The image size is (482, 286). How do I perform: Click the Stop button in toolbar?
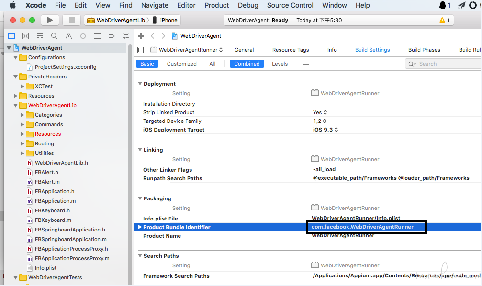(x=72, y=20)
